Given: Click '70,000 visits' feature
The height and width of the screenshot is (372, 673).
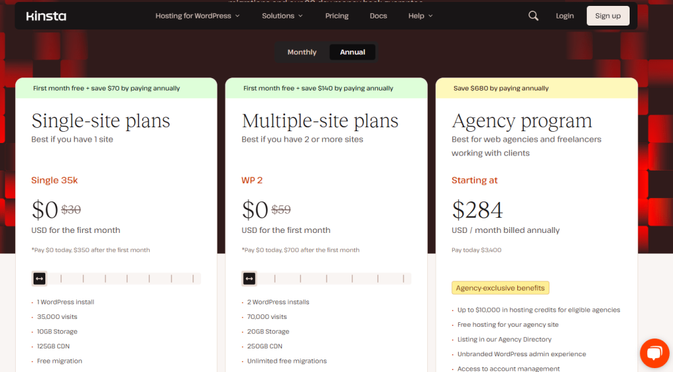Looking at the screenshot, I should (x=267, y=317).
